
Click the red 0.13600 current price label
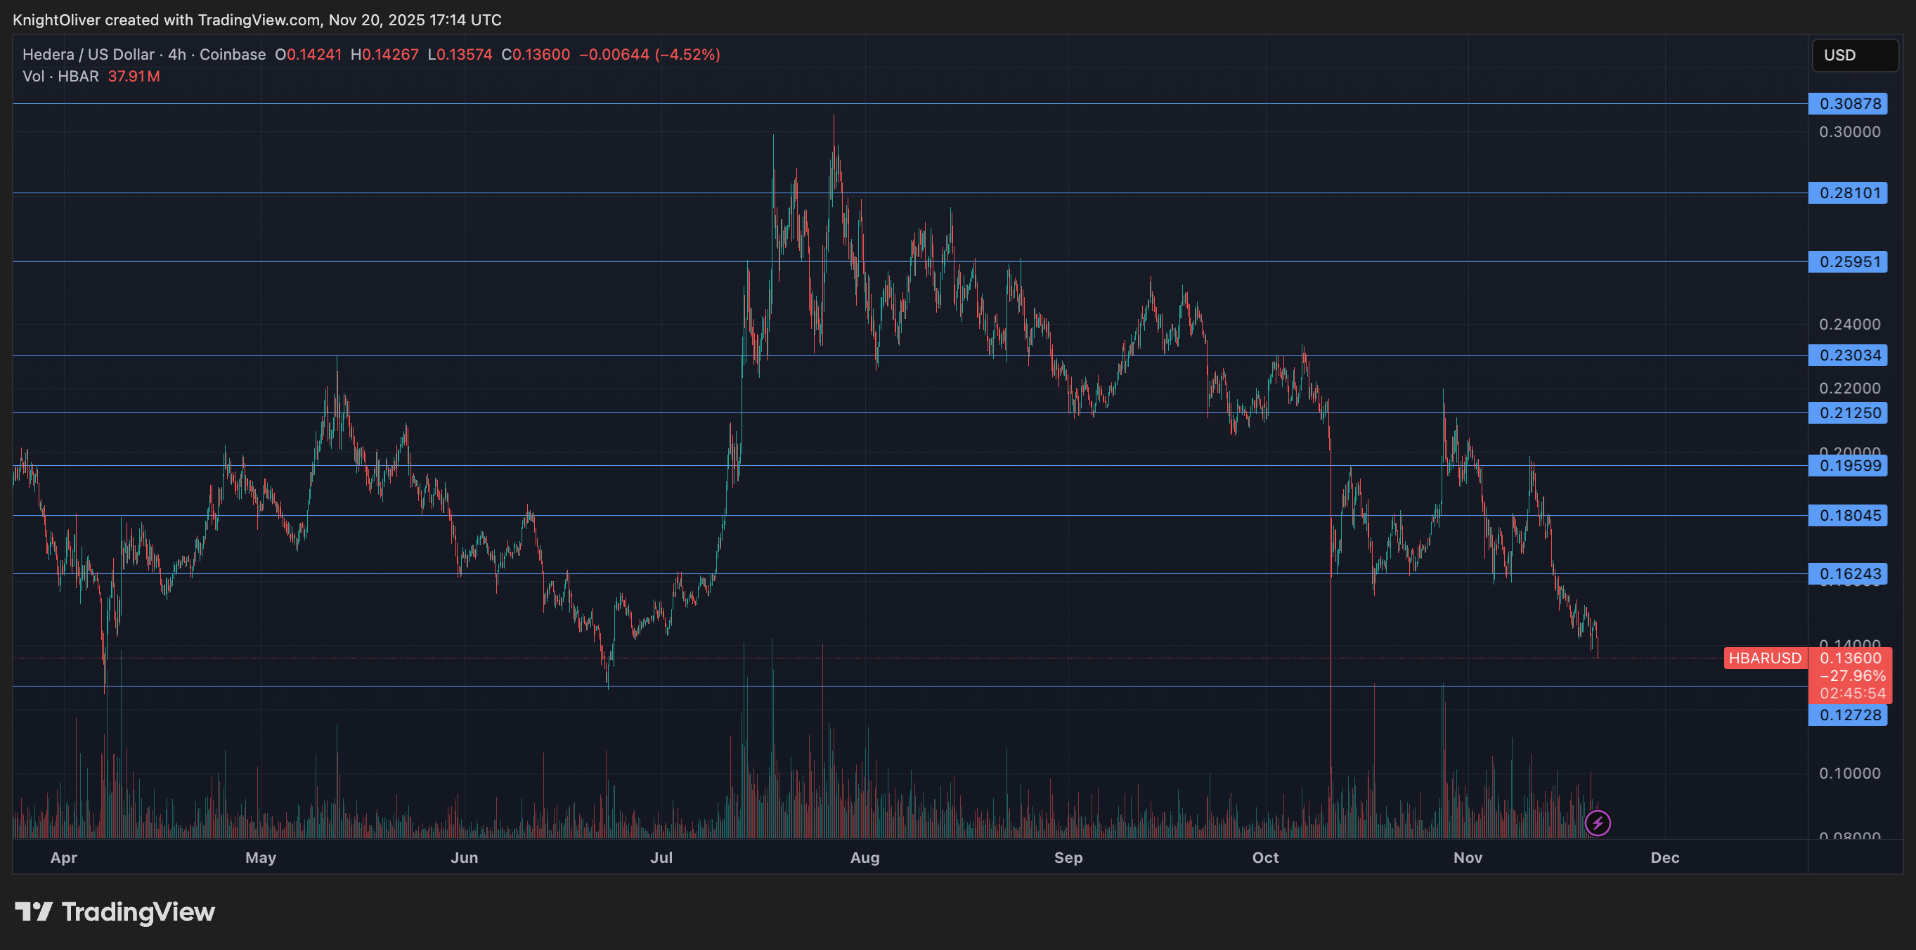pos(1850,658)
